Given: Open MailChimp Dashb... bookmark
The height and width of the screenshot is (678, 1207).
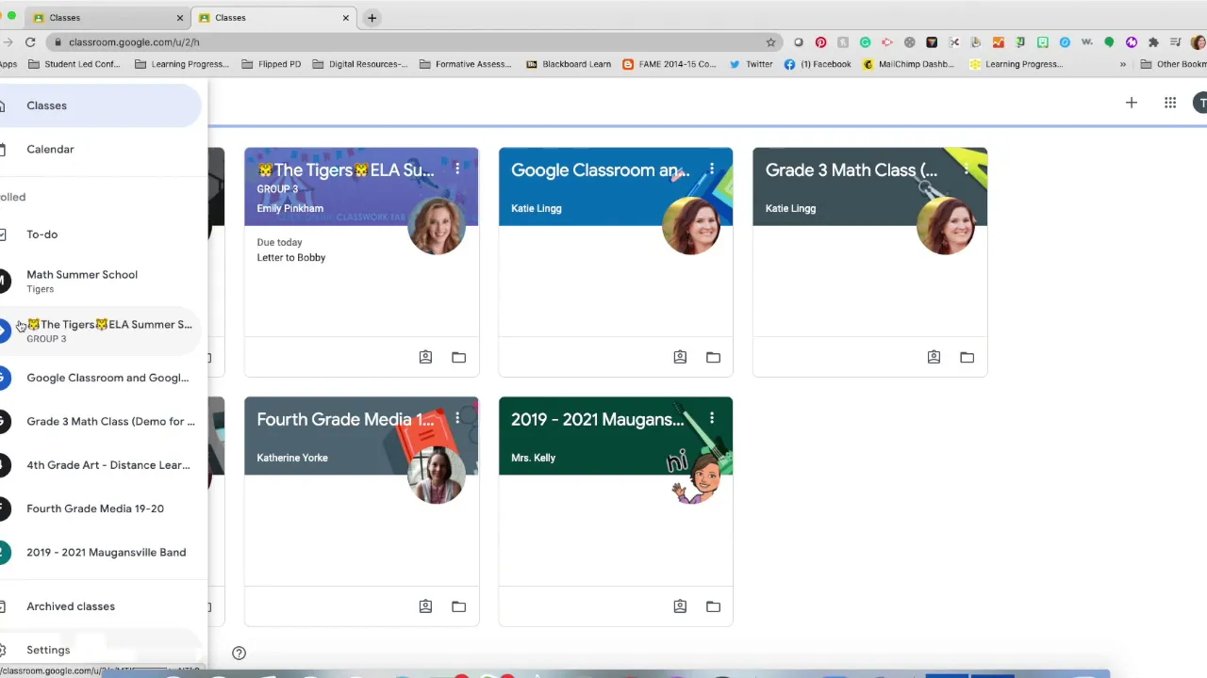Looking at the screenshot, I should click(x=909, y=64).
